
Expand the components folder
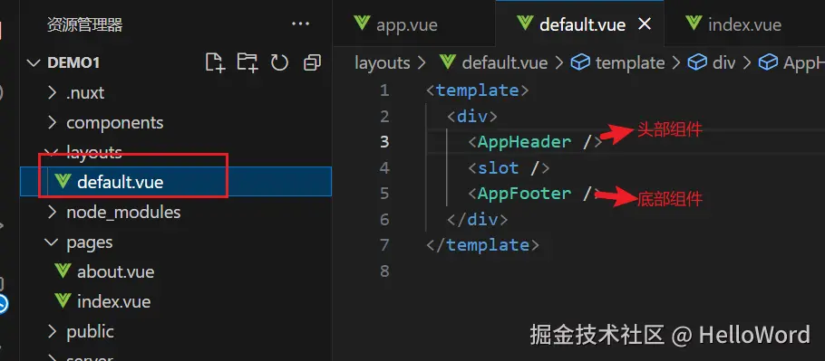pyautogui.click(x=176, y=123)
